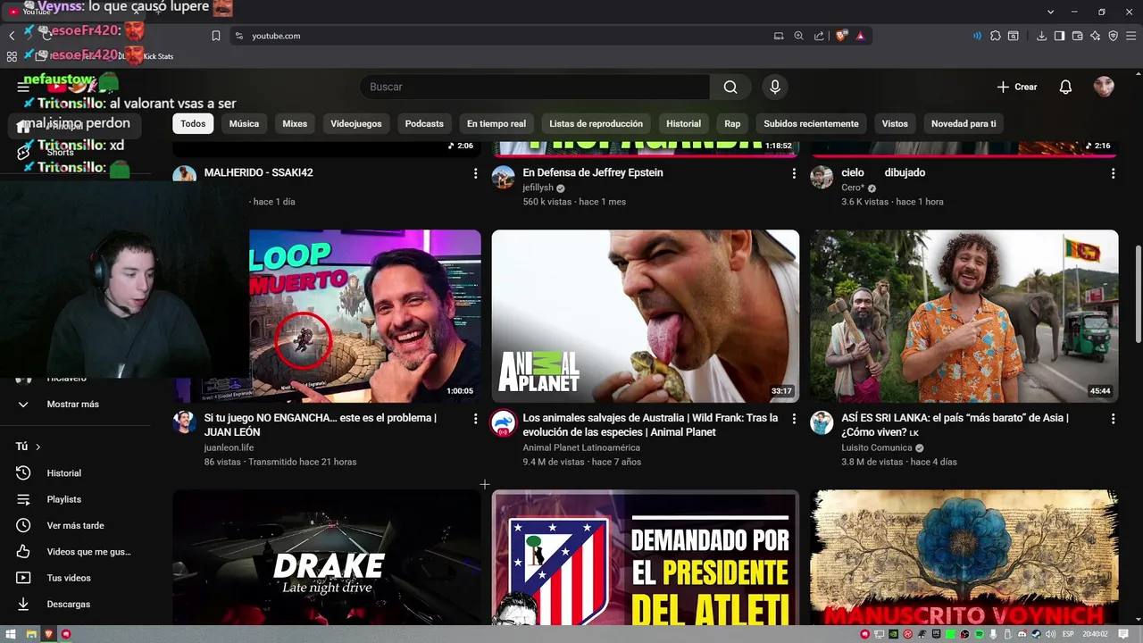Open 'Los animales salvajes de Australia' title
The width and height of the screenshot is (1143, 643).
650,425
